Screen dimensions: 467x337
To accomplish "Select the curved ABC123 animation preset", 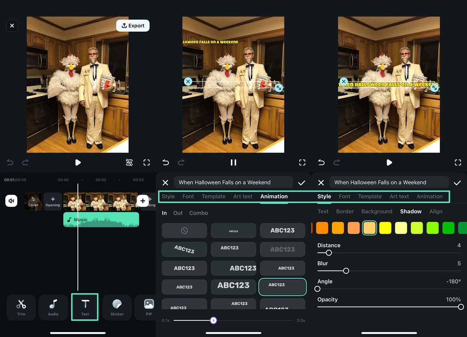I will point(184,249).
